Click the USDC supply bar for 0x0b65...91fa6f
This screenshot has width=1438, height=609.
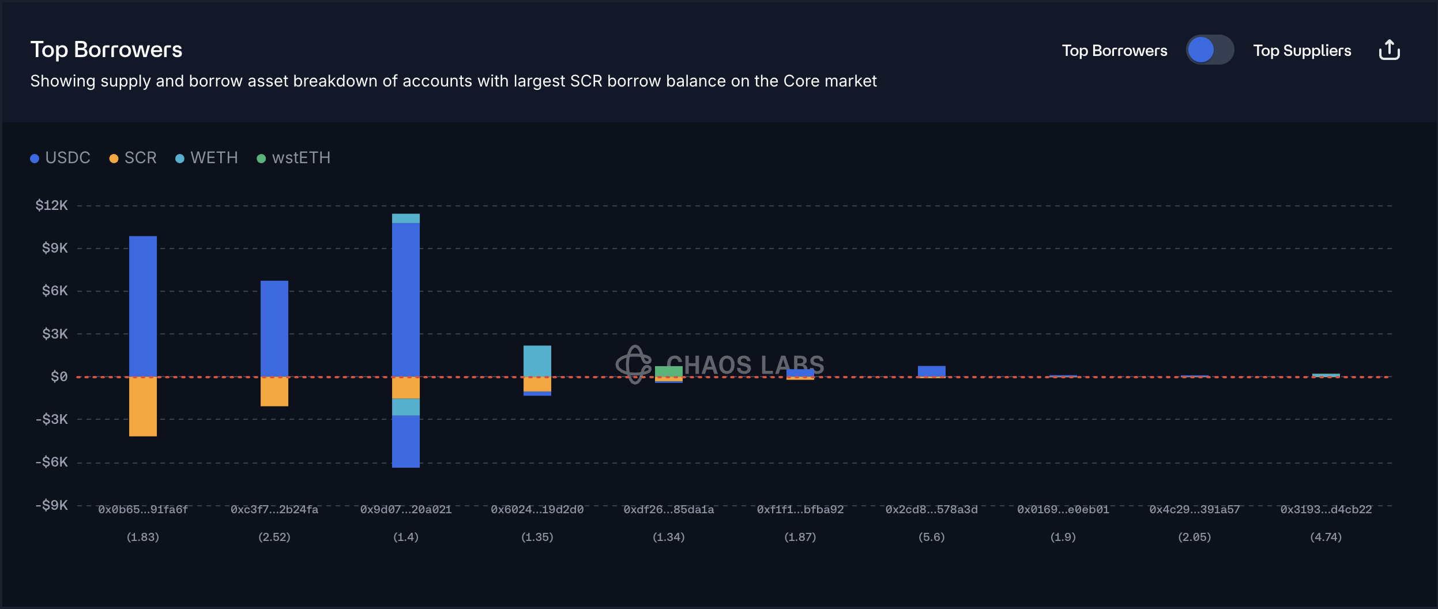click(143, 306)
